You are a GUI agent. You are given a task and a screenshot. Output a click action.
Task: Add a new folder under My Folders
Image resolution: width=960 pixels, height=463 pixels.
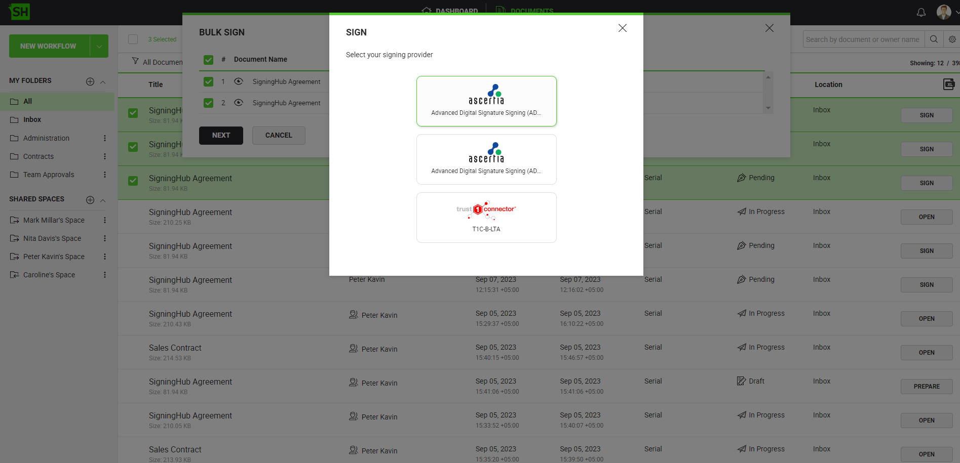(x=90, y=81)
